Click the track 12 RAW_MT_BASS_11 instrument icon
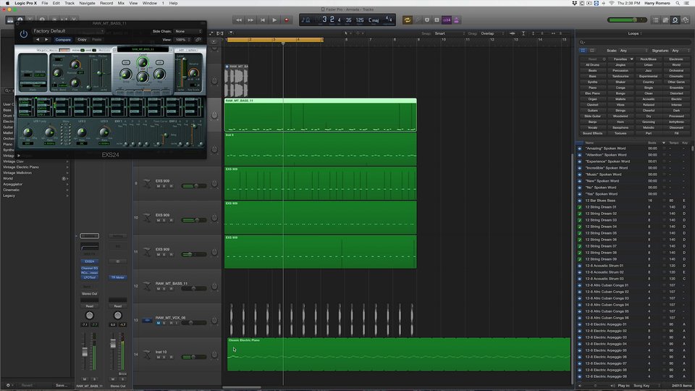 click(x=147, y=286)
